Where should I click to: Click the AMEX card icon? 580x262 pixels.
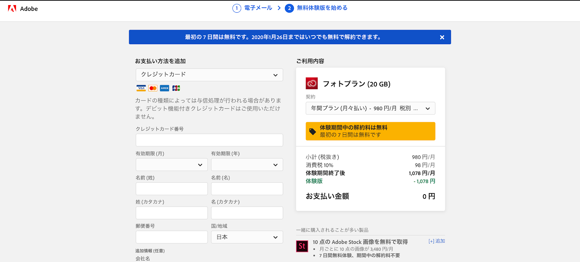tap(165, 88)
